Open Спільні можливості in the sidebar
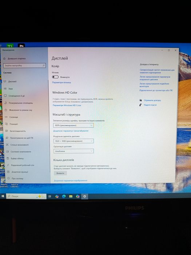 (x=17, y=145)
